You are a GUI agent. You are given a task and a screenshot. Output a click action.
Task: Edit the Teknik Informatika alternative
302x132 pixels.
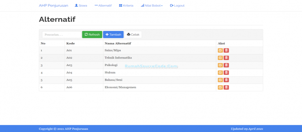pos(220,58)
